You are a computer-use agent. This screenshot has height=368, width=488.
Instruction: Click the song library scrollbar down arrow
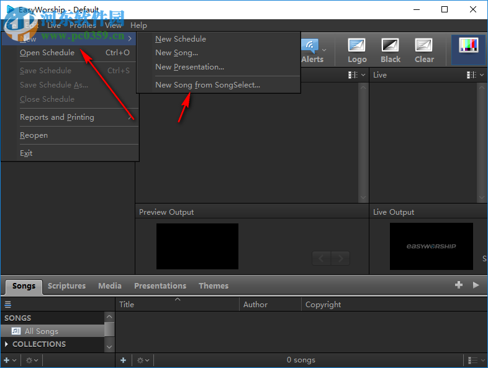coord(109,347)
